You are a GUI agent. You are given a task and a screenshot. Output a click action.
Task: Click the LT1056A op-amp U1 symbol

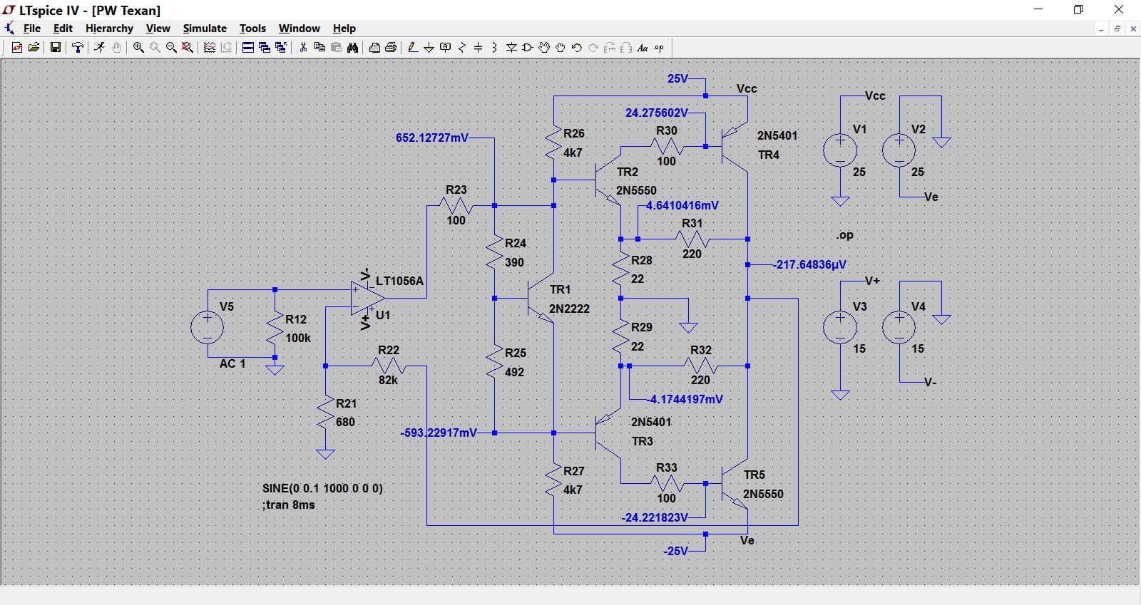tap(367, 299)
